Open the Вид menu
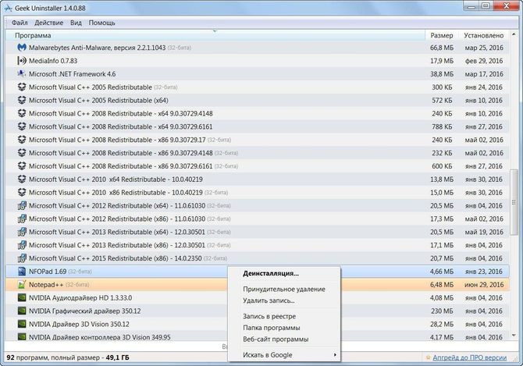 [x=76, y=23]
